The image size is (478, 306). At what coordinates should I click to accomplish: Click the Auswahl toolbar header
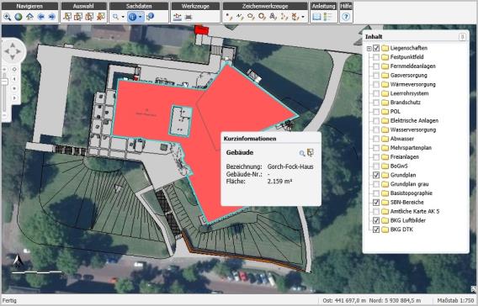[83, 6]
